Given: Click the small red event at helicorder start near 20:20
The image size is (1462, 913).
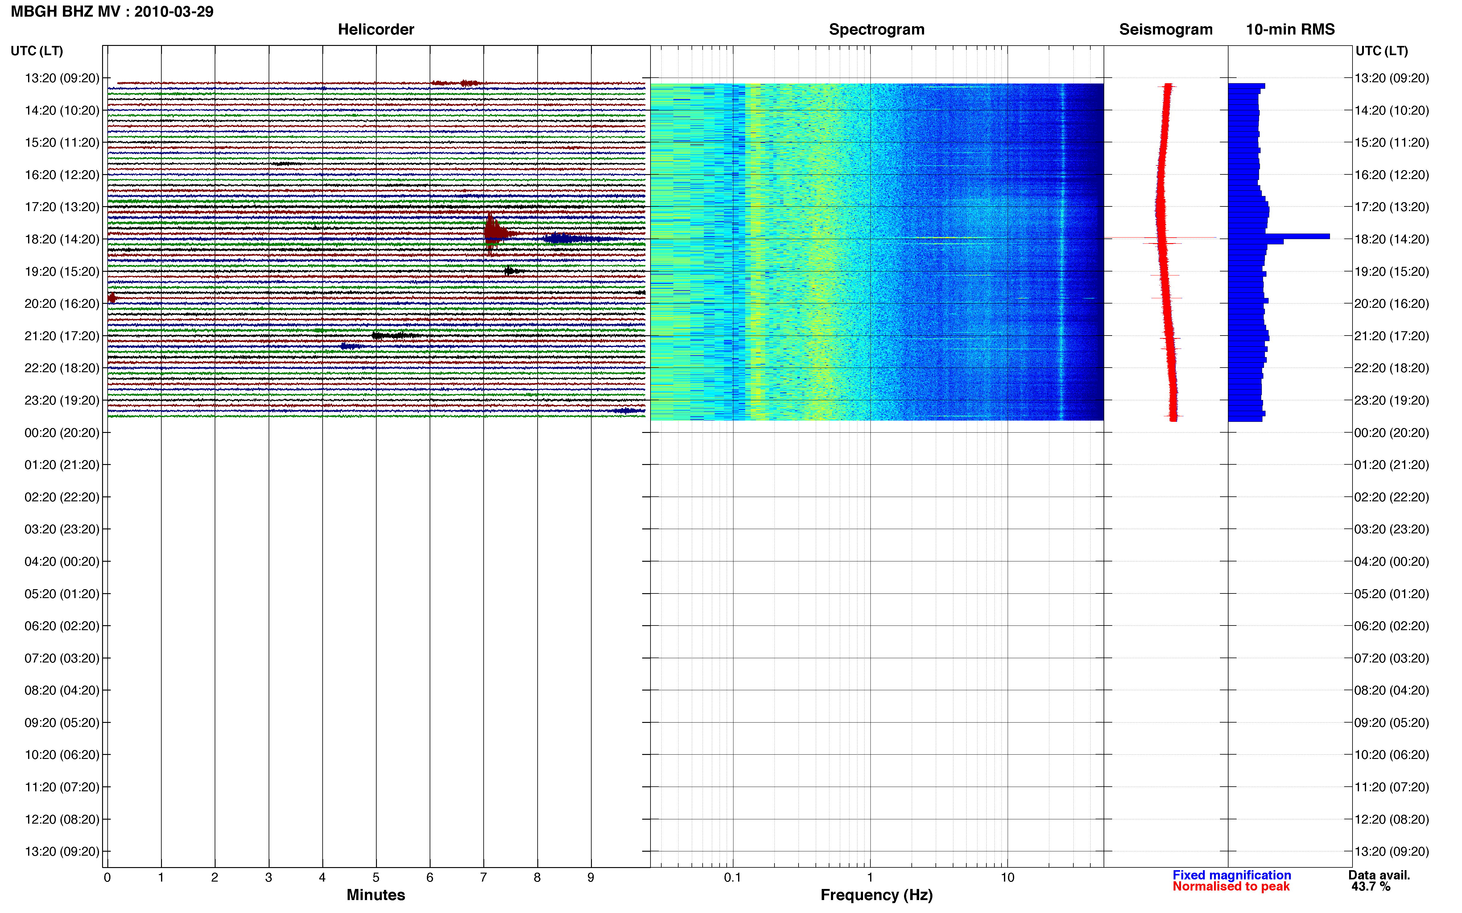Looking at the screenshot, I should pyautogui.click(x=112, y=298).
